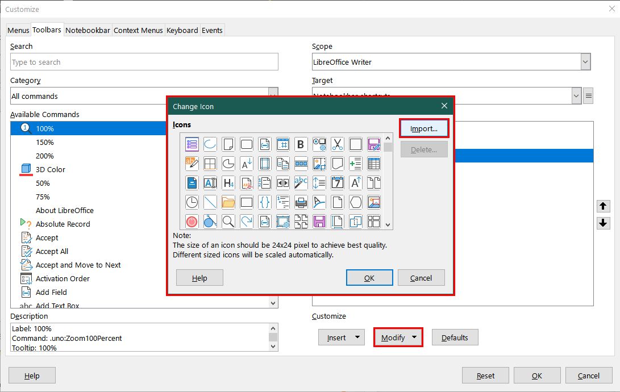
Task: Switch to the Keyboard tab
Action: [182, 30]
